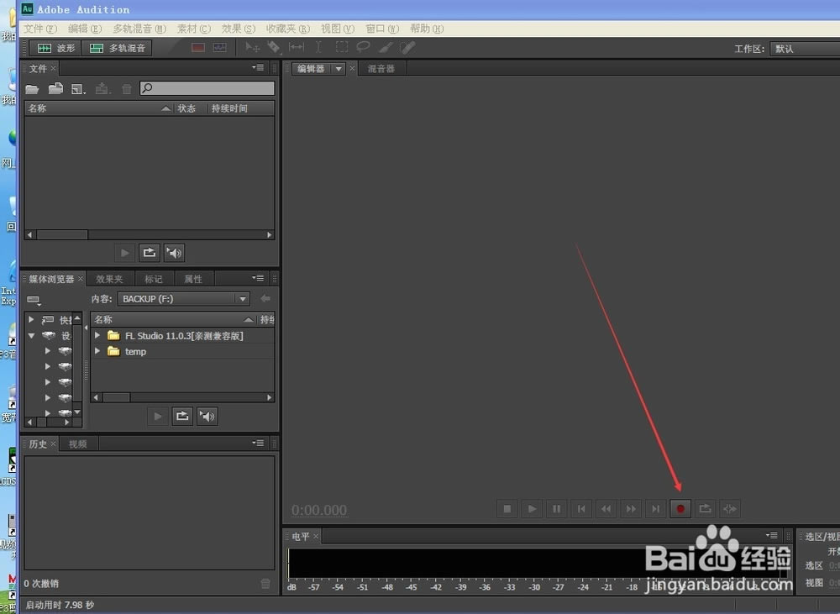Expand the temp folder in Media Browser
This screenshot has height=614, width=840.
98,351
